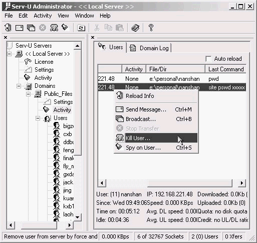
Task: Click the Paste toolbar icon
Action: tap(120, 28)
